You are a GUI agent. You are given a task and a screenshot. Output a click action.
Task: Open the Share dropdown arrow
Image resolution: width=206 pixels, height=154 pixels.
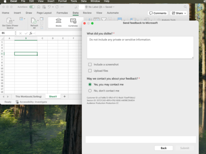[185, 13]
